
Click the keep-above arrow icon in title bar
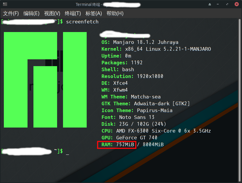[x=209, y=4]
